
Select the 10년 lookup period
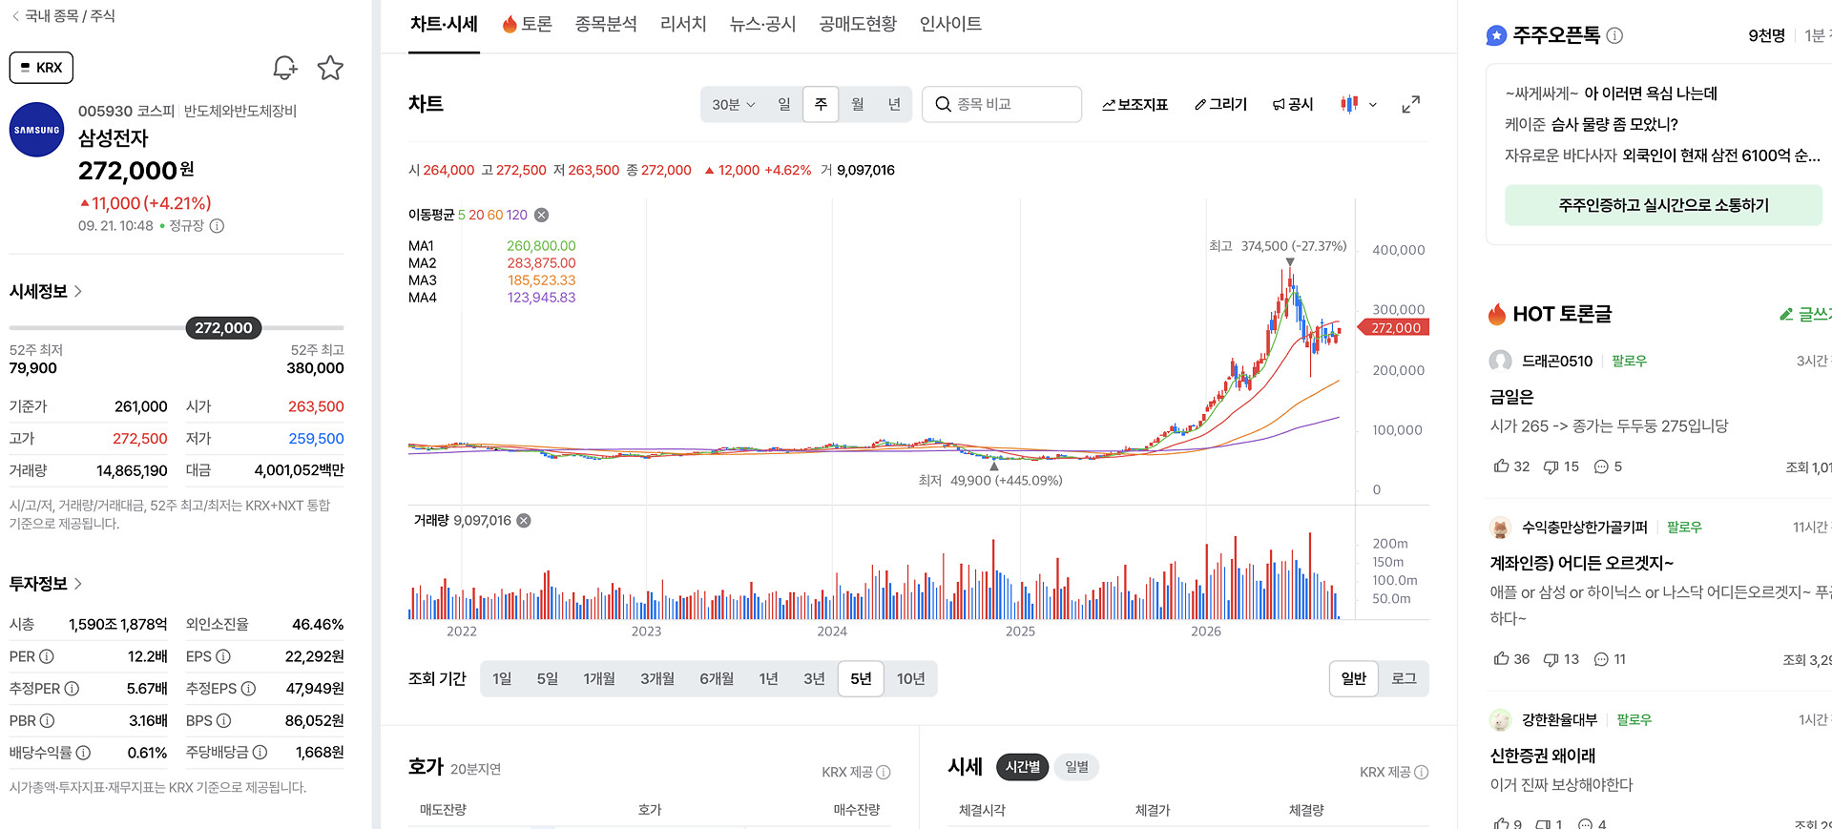pos(910,678)
